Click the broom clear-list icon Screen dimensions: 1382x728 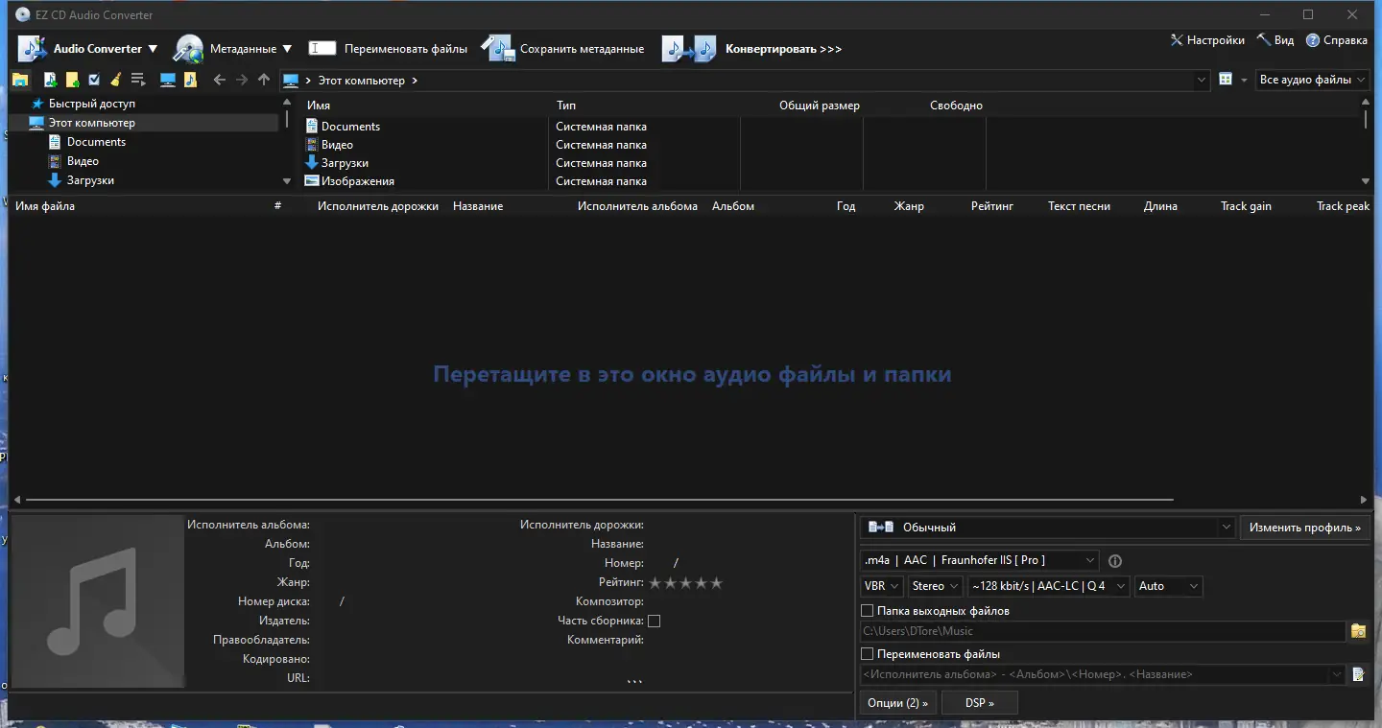click(x=115, y=81)
